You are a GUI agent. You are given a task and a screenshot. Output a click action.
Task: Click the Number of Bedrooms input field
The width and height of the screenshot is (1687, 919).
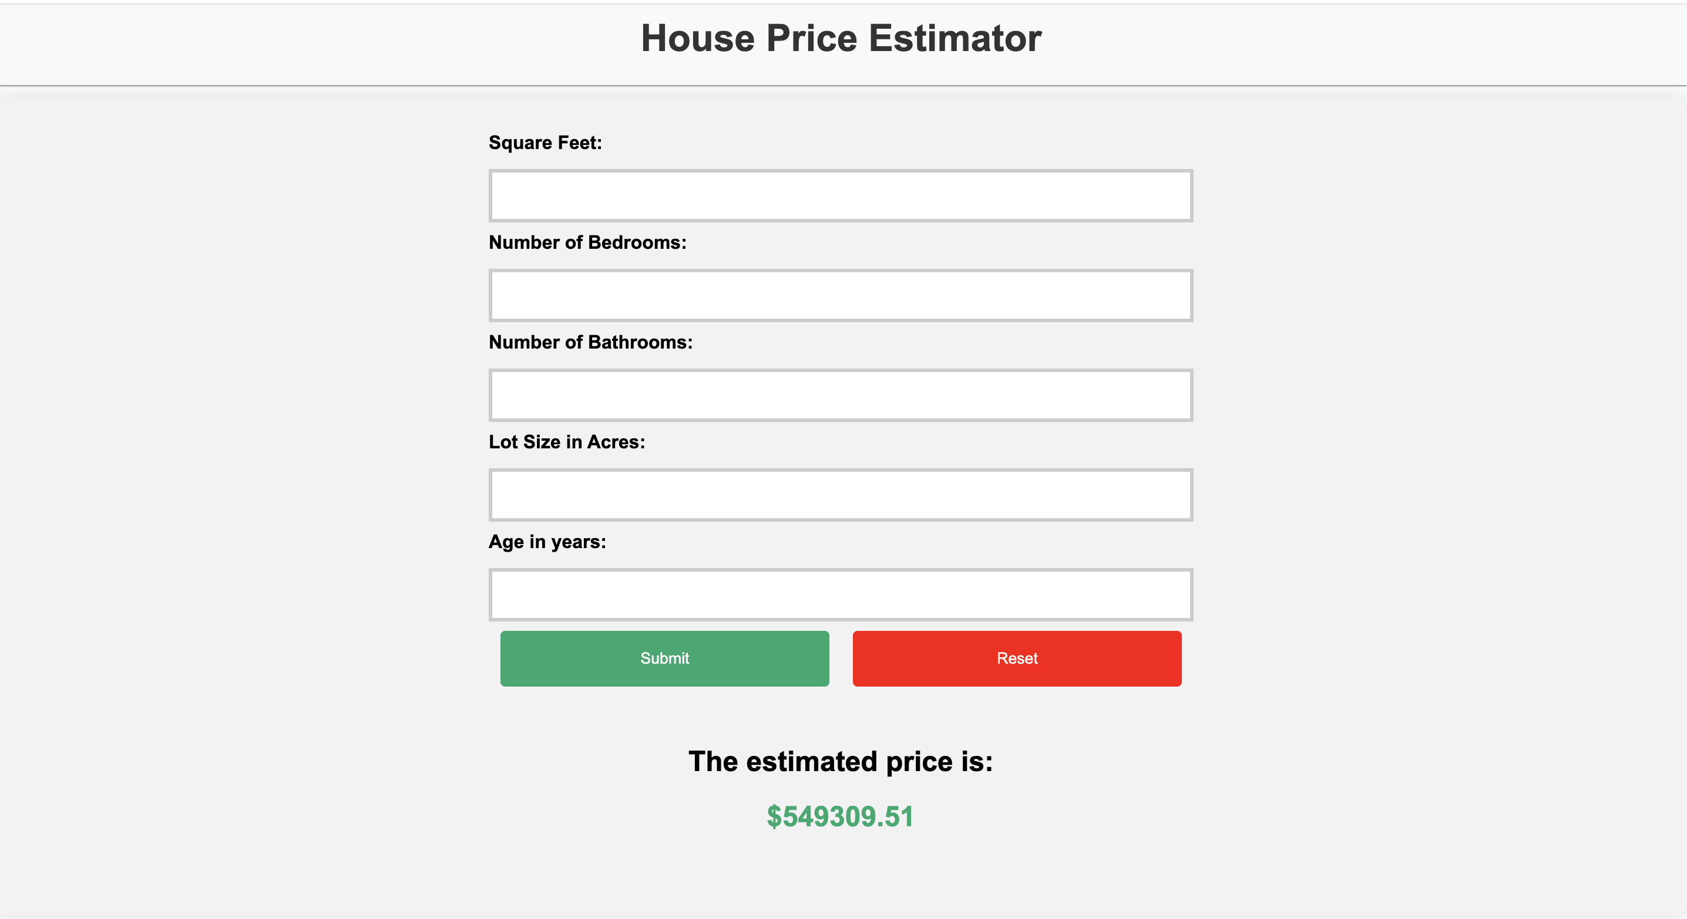coord(840,295)
